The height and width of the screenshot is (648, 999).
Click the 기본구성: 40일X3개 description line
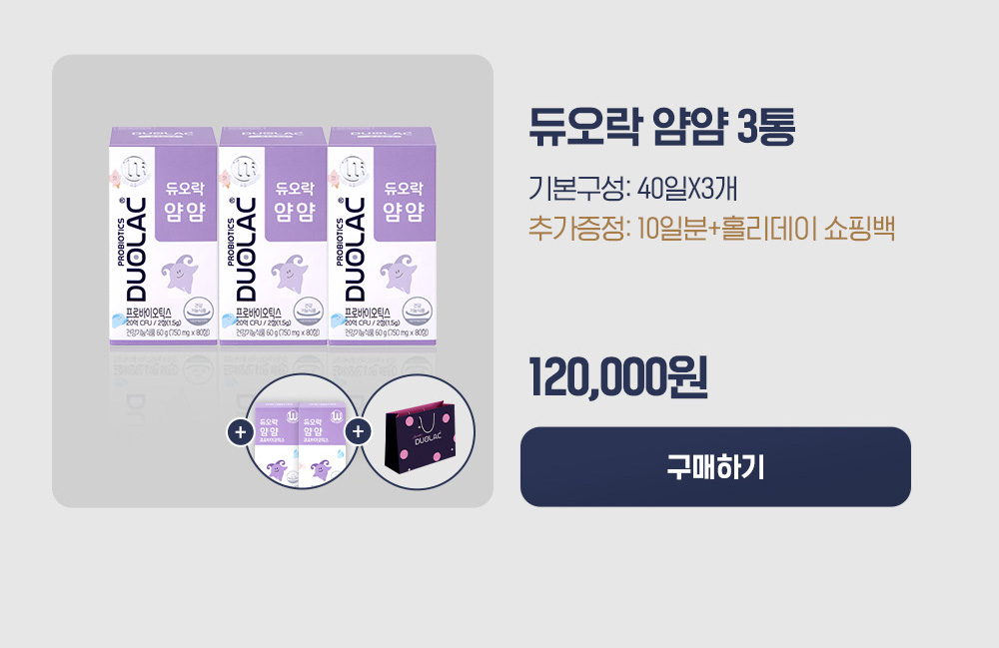click(632, 189)
